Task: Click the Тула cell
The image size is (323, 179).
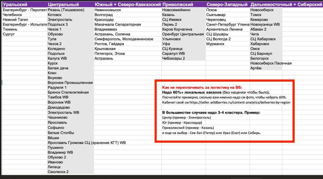Action: 71,39
